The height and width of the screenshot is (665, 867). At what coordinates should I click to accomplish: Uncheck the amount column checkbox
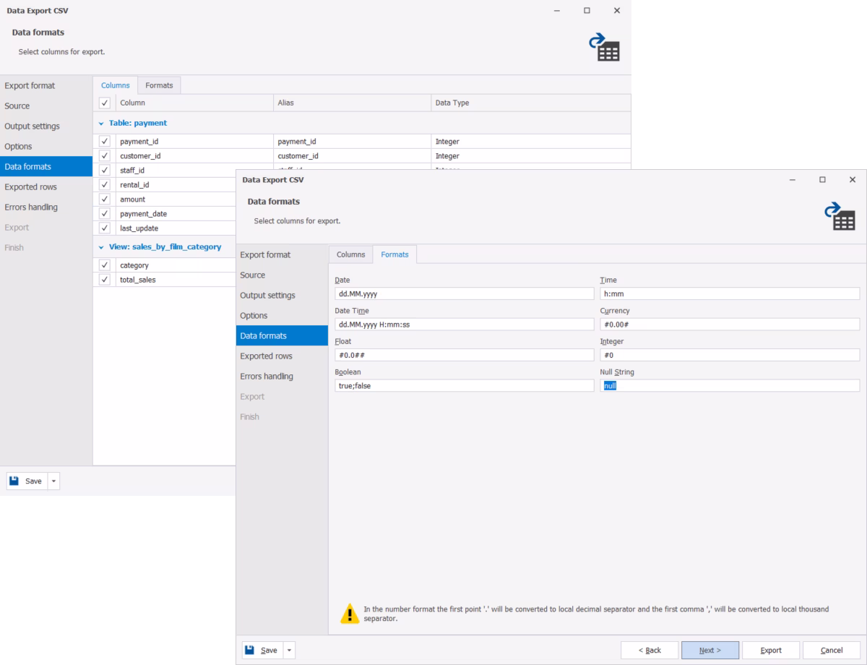point(104,199)
